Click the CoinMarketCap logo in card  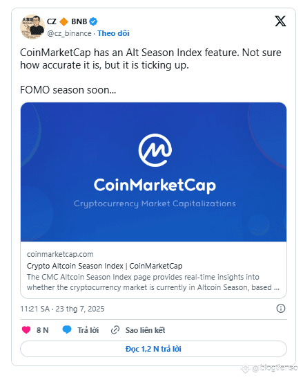[x=155, y=150]
